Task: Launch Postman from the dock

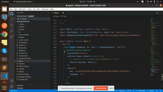Action: coord(4,26)
